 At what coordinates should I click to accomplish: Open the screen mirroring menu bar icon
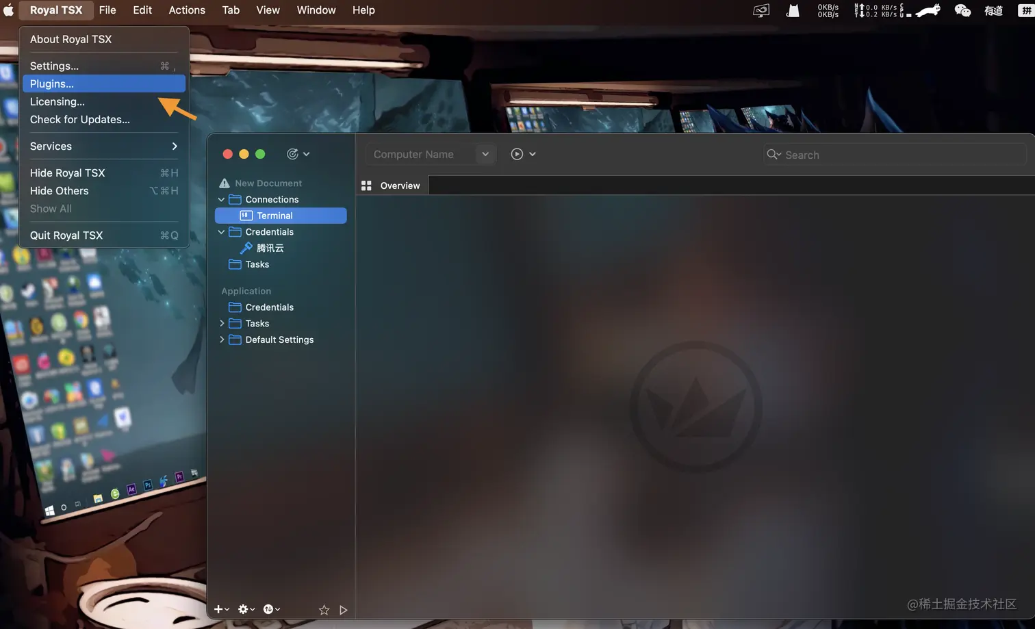coord(761,10)
